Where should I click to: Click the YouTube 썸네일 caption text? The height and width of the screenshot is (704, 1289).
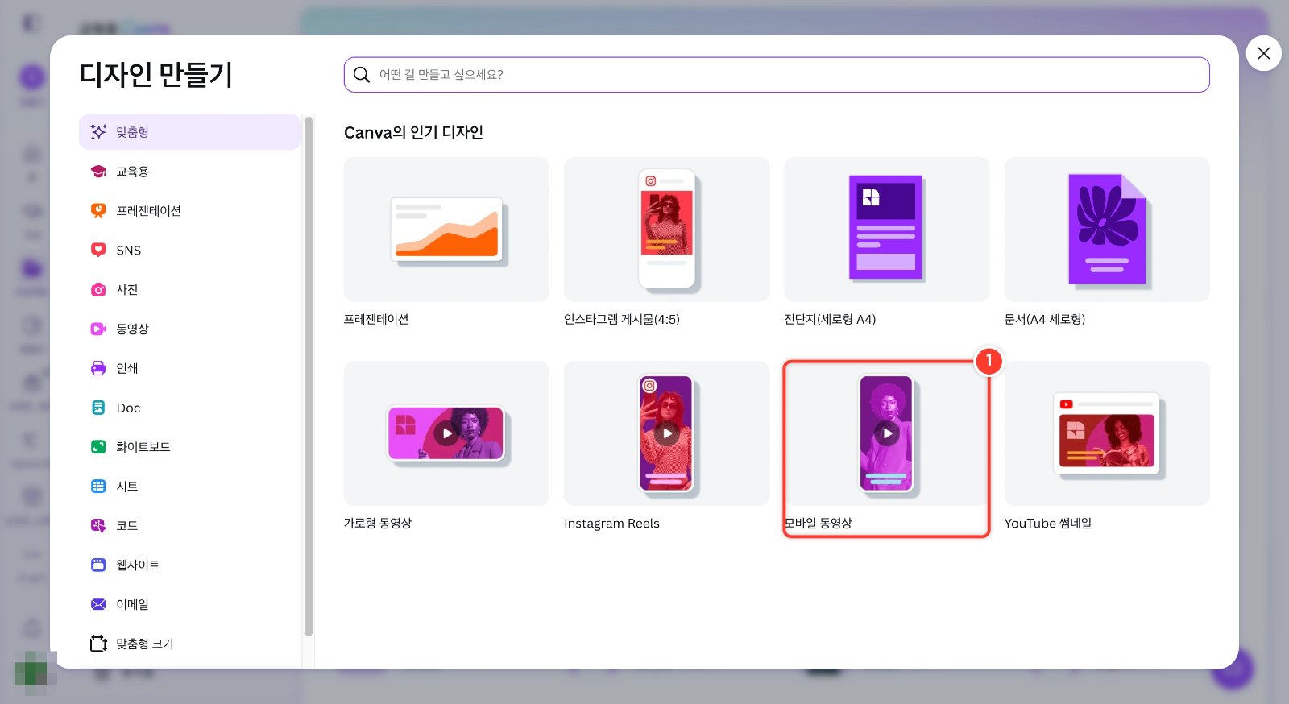click(1047, 523)
